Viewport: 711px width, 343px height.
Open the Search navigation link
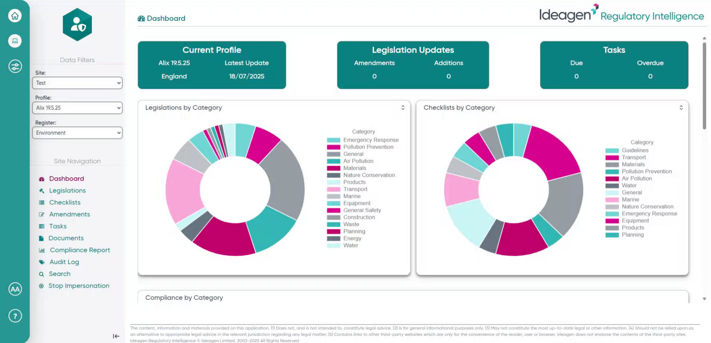(60, 274)
